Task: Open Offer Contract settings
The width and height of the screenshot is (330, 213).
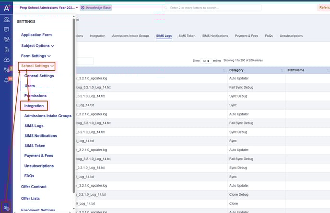Action: (x=34, y=187)
